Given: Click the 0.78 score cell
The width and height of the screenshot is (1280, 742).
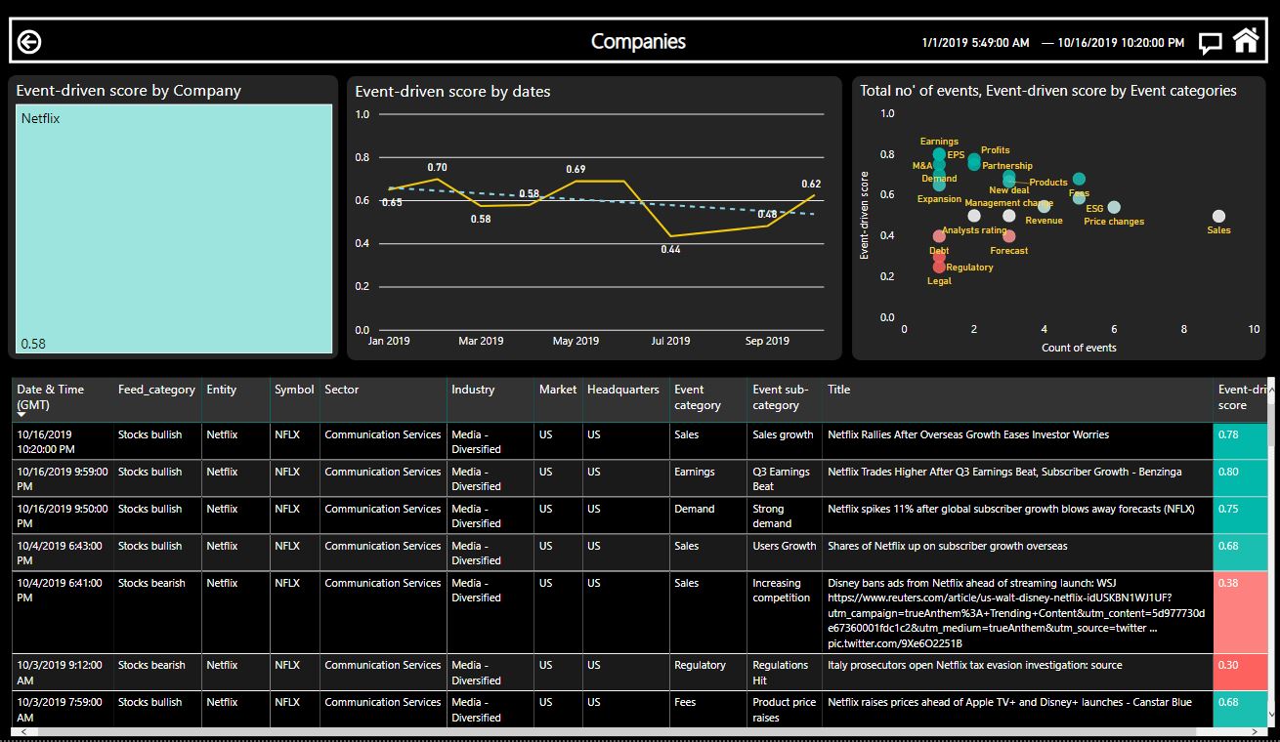Looking at the screenshot, I should [x=1240, y=441].
